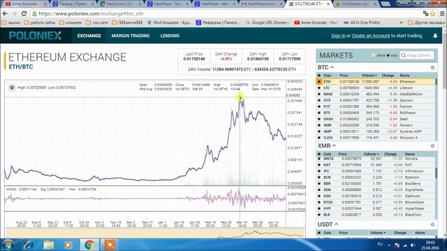The image size is (447, 251).
Task: Show more bookmarks chevron
Action: point(402,22)
